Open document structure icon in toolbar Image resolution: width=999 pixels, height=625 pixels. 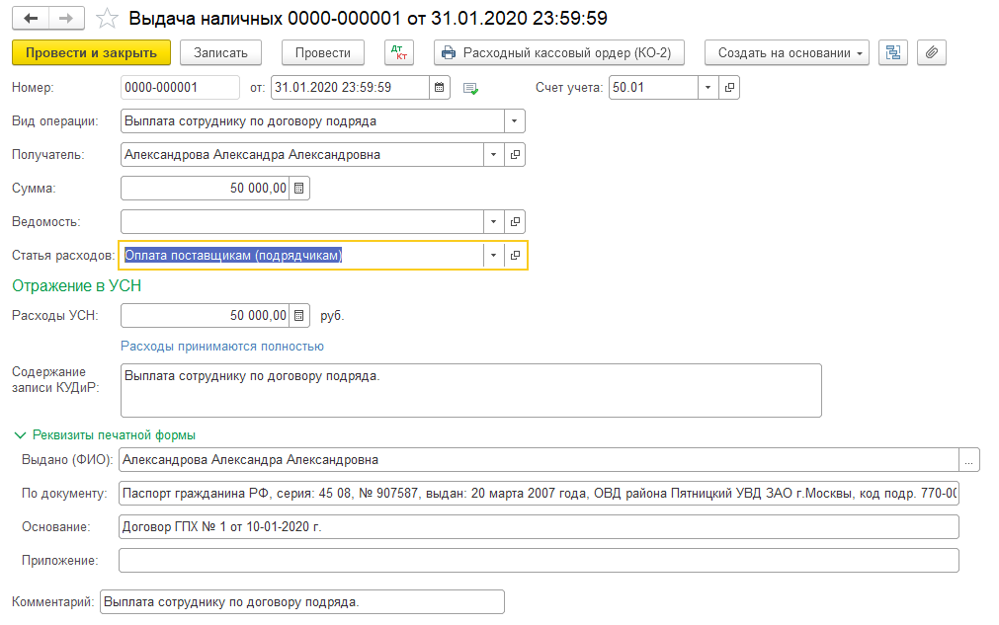pyautogui.click(x=892, y=52)
